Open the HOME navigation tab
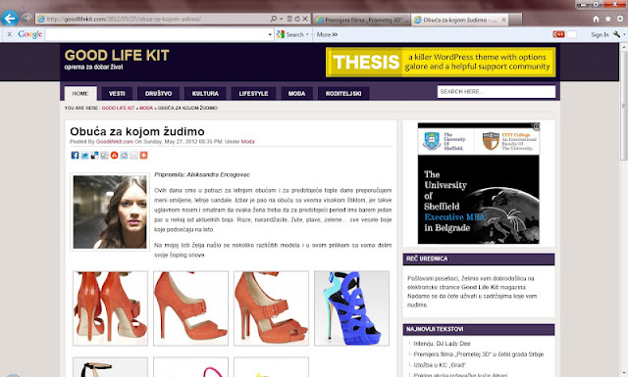 coord(80,94)
